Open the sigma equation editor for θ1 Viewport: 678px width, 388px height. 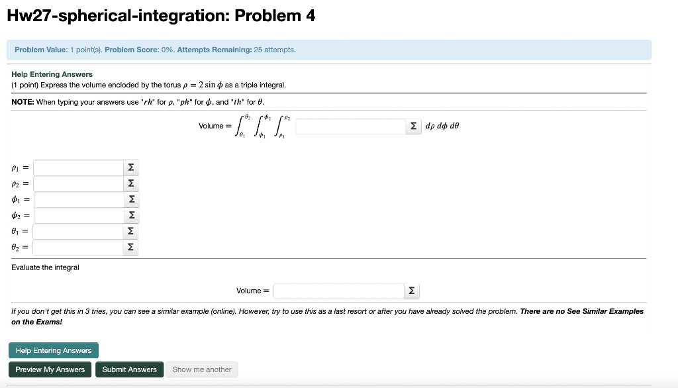[130, 231]
